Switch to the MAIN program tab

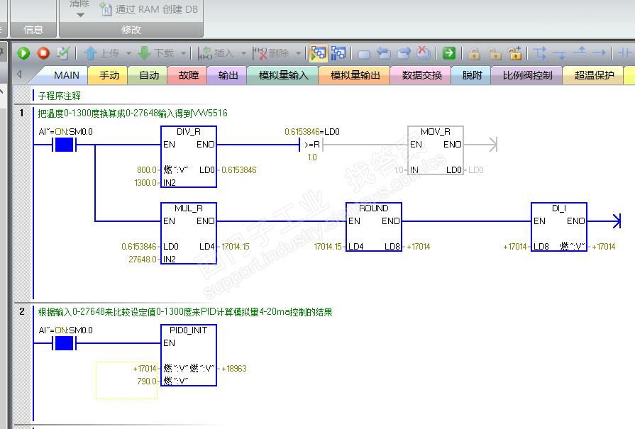point(67,75)
